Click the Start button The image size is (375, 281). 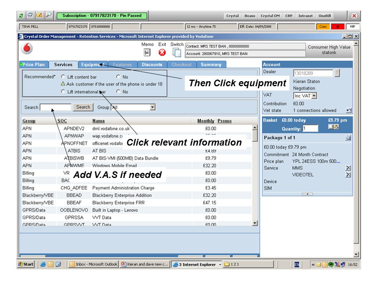tap(26, 264)
